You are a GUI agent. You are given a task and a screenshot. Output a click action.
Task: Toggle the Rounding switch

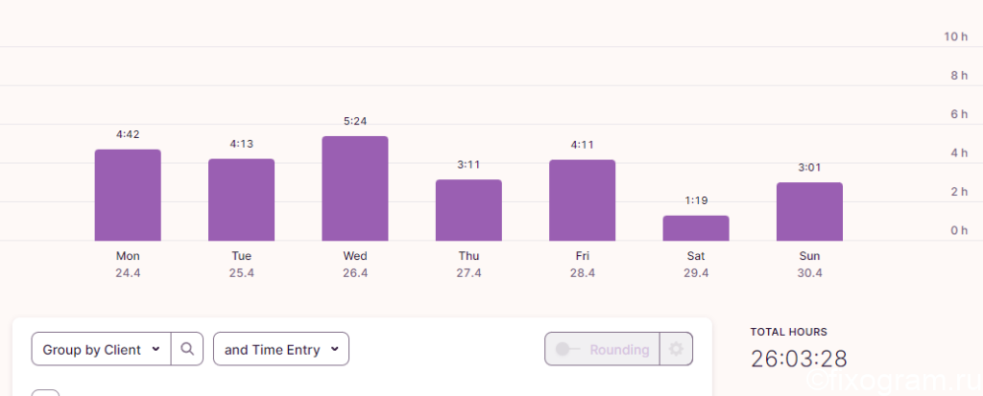(566, 349)
